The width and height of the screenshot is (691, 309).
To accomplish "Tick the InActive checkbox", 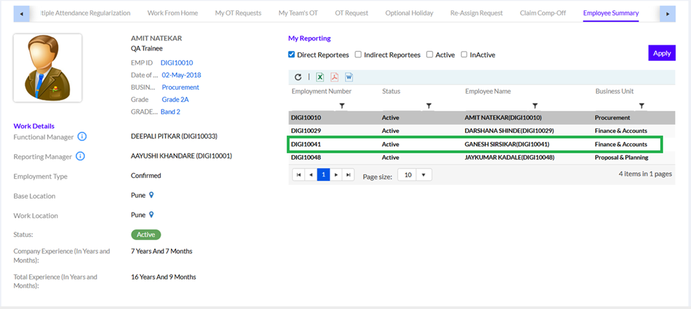I will tap(464, 55).
